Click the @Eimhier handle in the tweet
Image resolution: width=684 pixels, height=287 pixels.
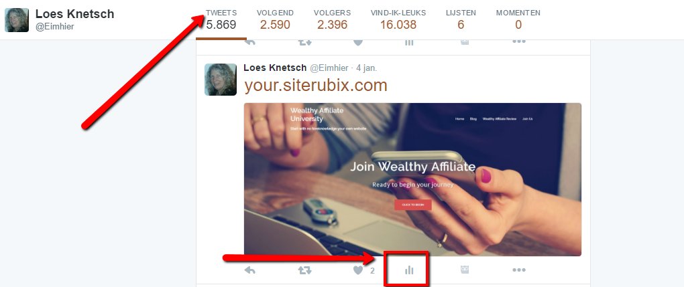point(329,68)
